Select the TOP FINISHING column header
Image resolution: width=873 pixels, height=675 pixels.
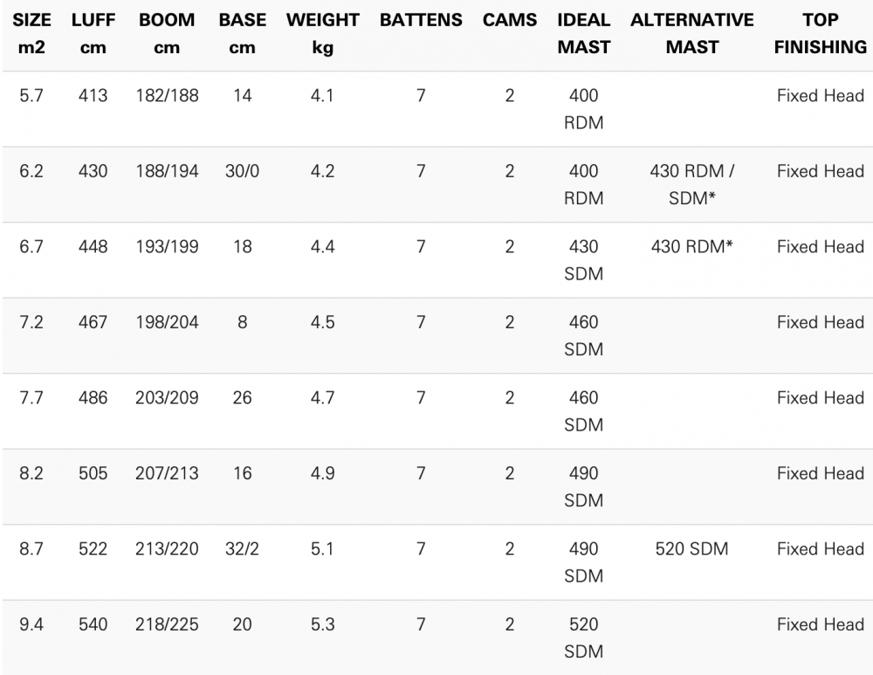point(820,33)
